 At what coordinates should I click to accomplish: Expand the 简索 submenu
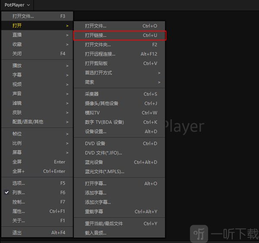click(120, 82)
